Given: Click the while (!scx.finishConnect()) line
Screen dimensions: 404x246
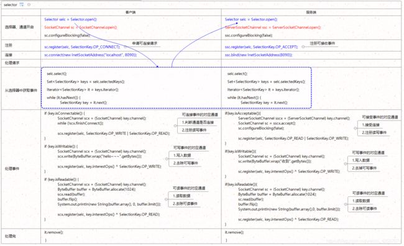Looking at the screenshot, I should 80,124.
